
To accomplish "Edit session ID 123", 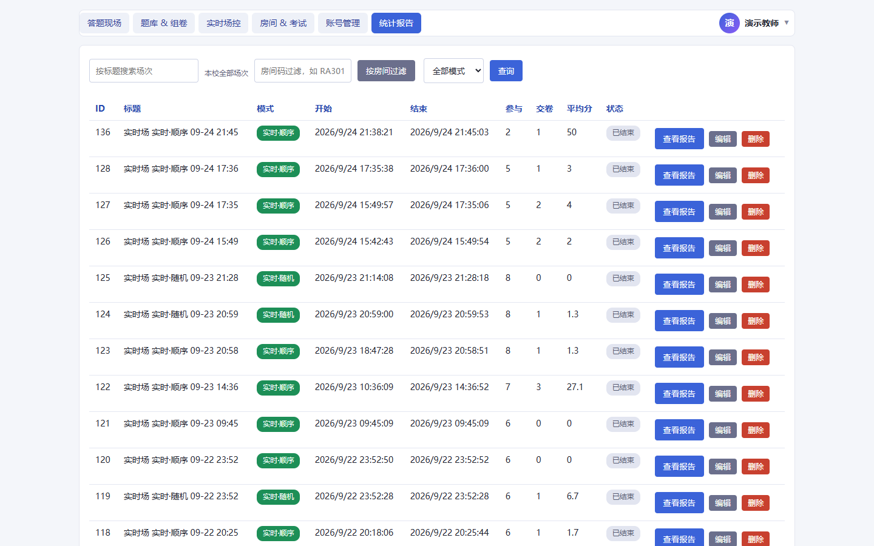I will [x=723, y=357].
